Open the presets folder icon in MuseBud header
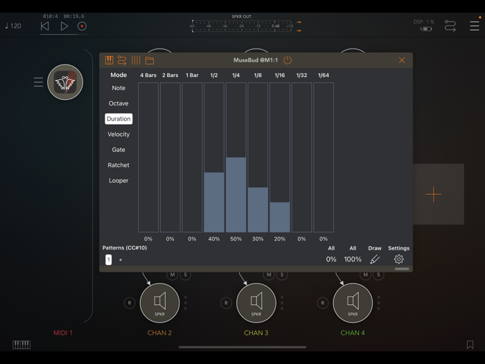 point(150,60)
